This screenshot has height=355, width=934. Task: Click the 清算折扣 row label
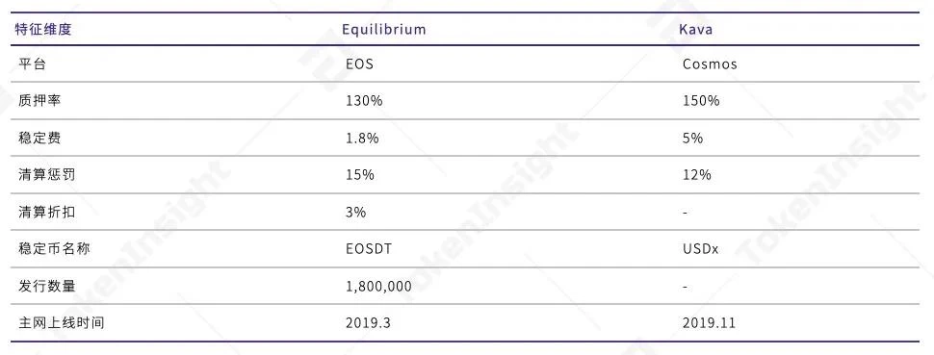point(46,212)
